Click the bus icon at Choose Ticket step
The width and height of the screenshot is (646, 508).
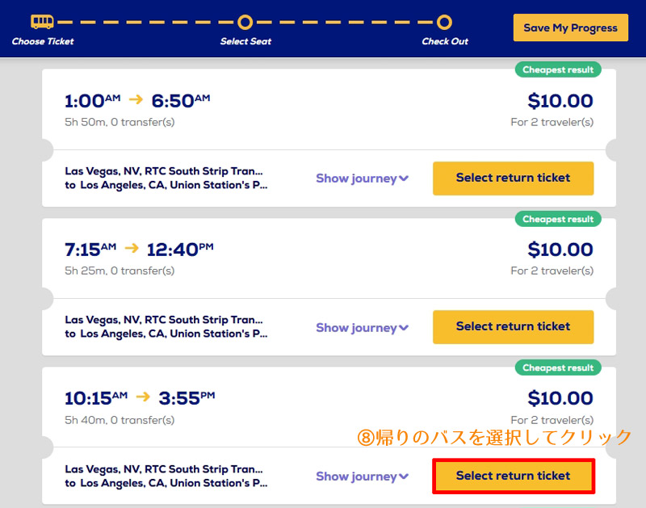42,22
